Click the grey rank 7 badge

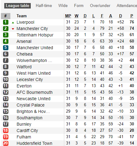tap(5, 60)
